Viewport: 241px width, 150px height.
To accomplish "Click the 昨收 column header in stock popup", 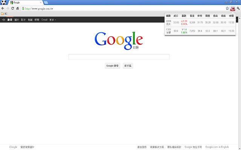I will coord(200,16).
